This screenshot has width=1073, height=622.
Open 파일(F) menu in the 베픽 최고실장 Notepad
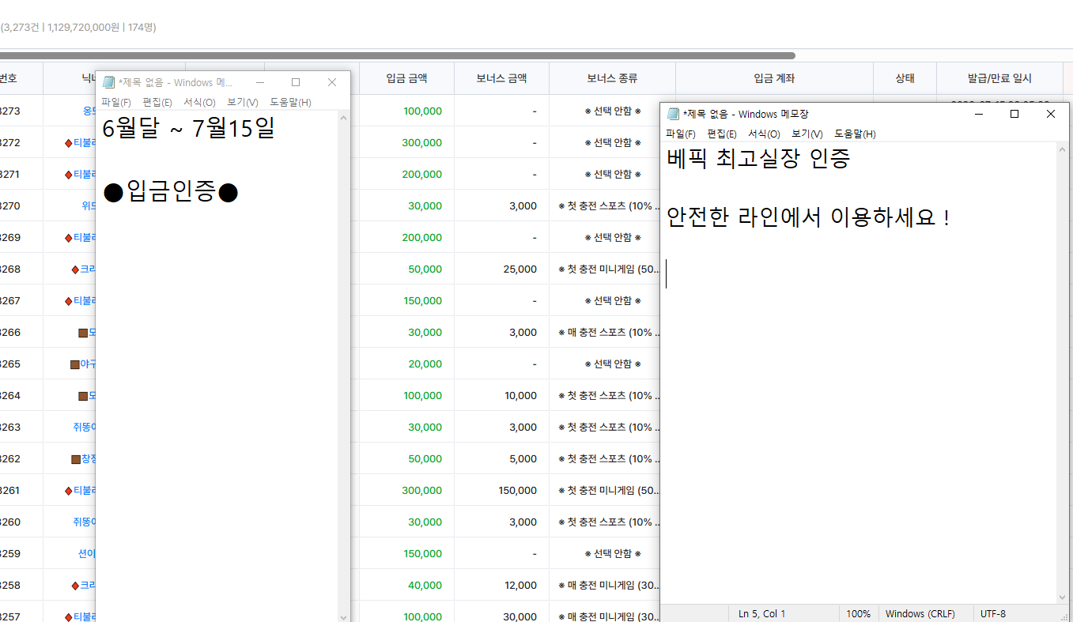coord(681,134)
